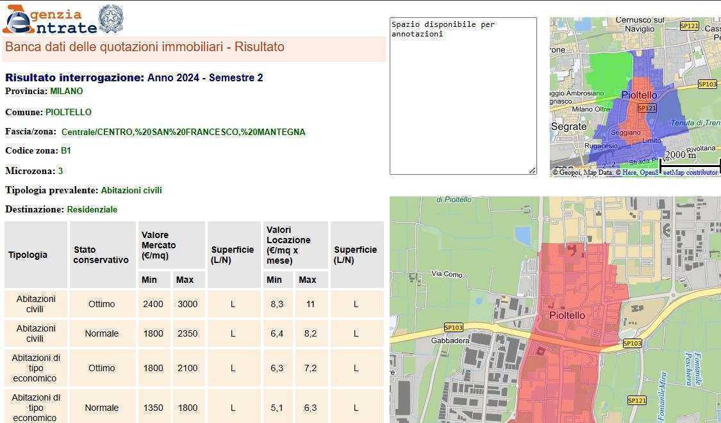
Task: Select the 3000 max market value cell
Action: point(187,304)
